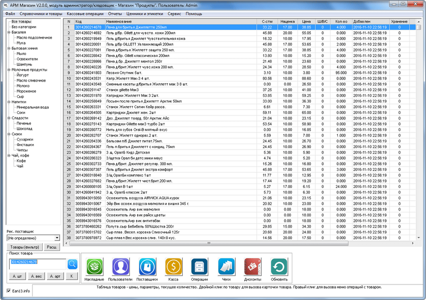Viewport: 426px width, 300px height.
Task: Select row Освежитель воздуха AIRWICK AQUA курок
Action: coord(239,198)
